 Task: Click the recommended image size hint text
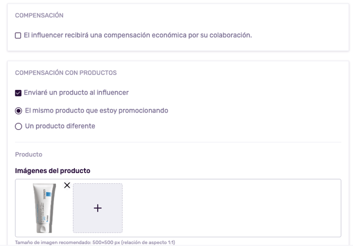click(95, 242)
